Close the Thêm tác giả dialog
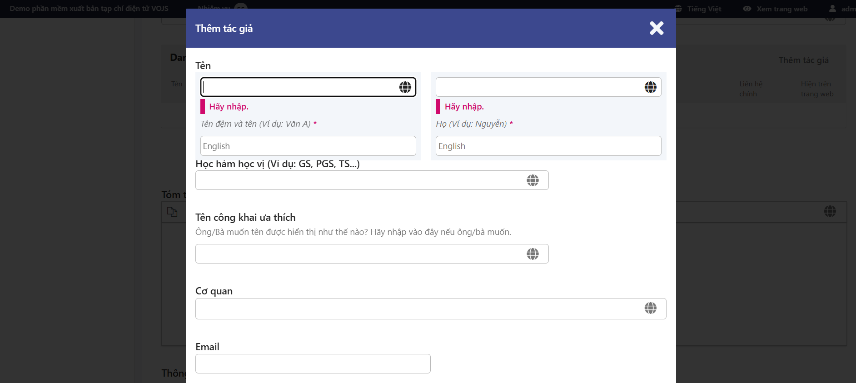The image size is (856, 383). [656, 28]
